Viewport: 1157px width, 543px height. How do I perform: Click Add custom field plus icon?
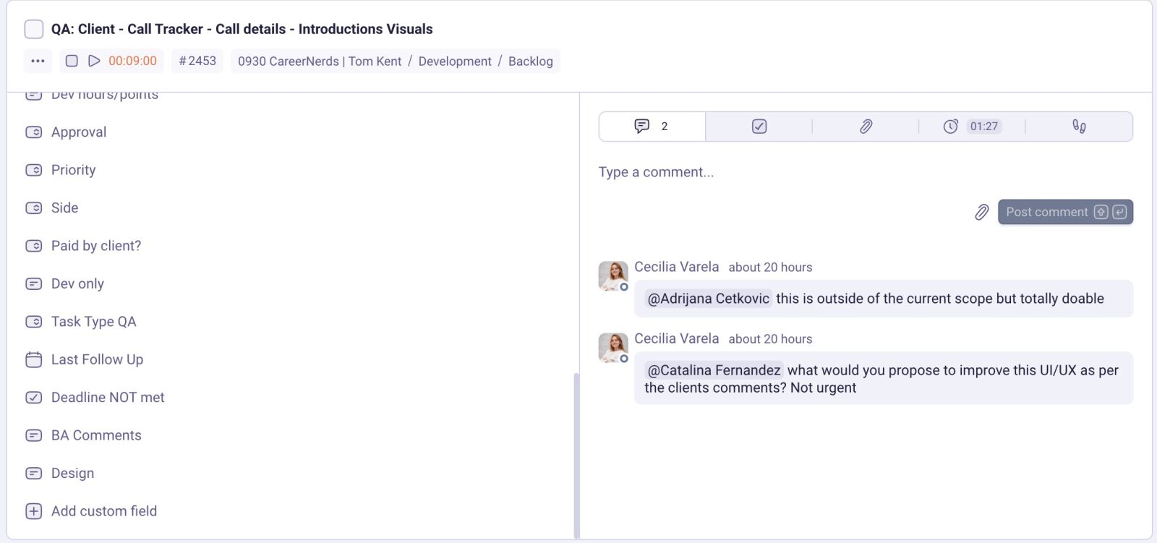[x=34, y=511]
